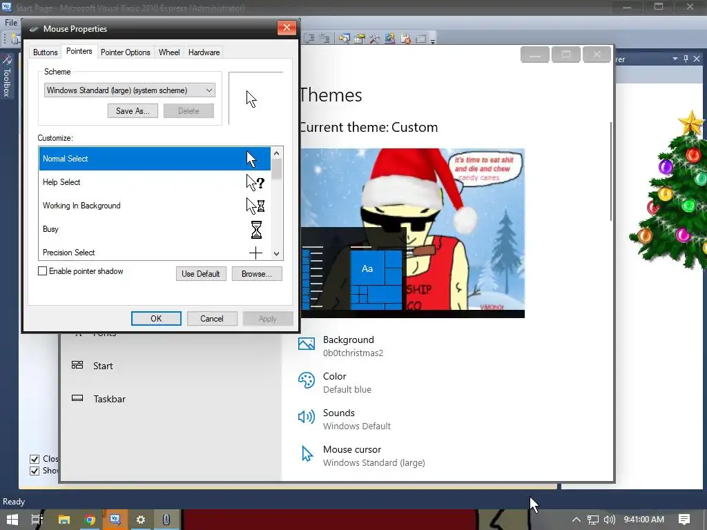Click the Use Default button
Viewport: 707px width, 530px height.
click(x=201, y=273)
